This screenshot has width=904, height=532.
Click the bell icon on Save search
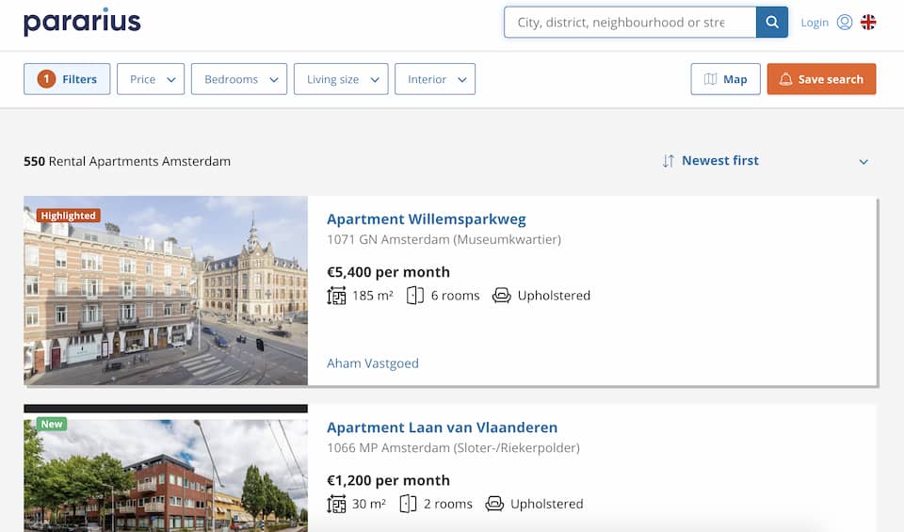786,79
